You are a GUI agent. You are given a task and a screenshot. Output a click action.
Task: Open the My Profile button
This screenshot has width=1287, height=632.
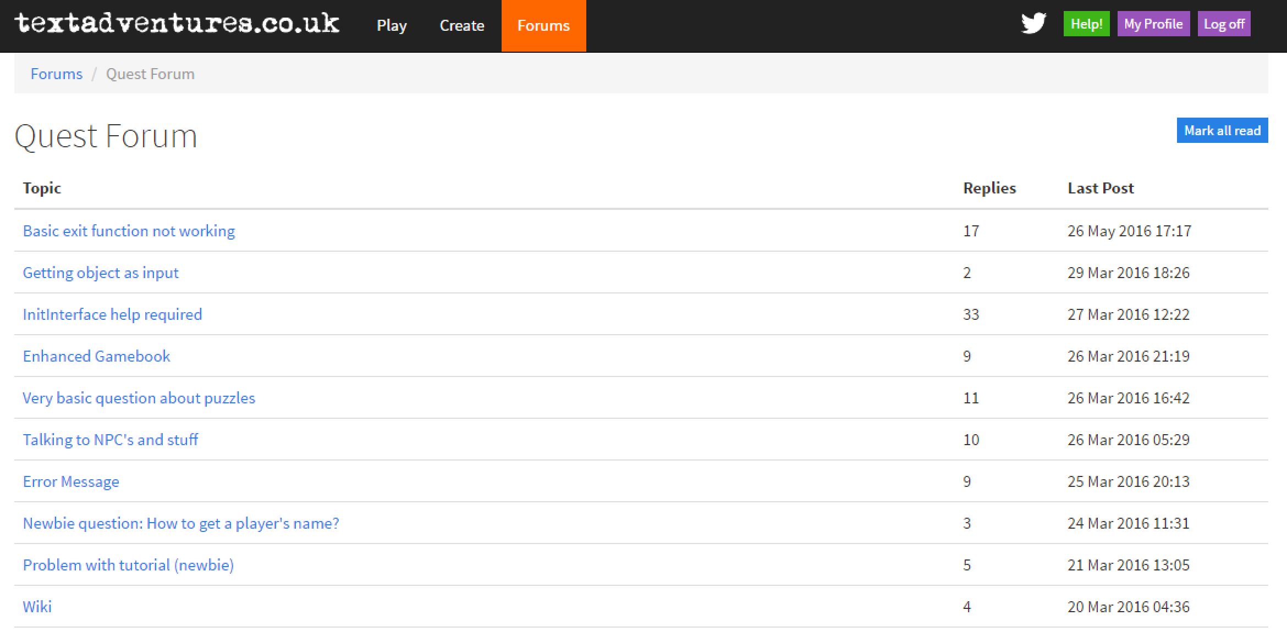(x=1153, y=24)
